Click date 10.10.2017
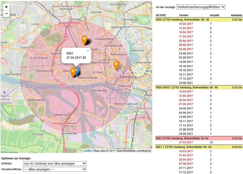 (186, 66)
